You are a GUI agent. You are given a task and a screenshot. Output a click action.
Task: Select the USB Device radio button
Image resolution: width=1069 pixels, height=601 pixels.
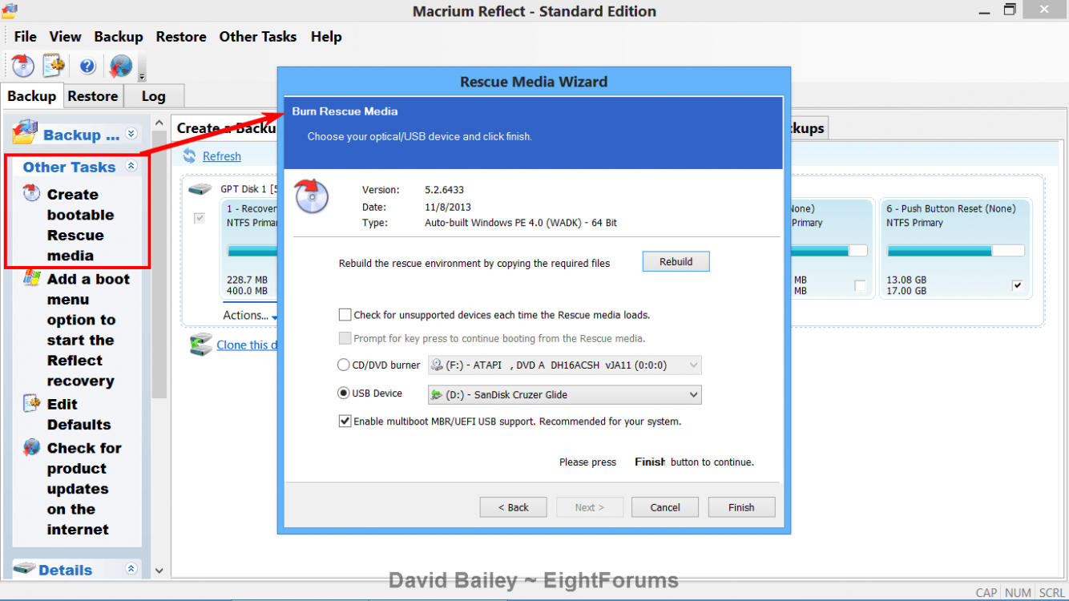pos(344,393)
